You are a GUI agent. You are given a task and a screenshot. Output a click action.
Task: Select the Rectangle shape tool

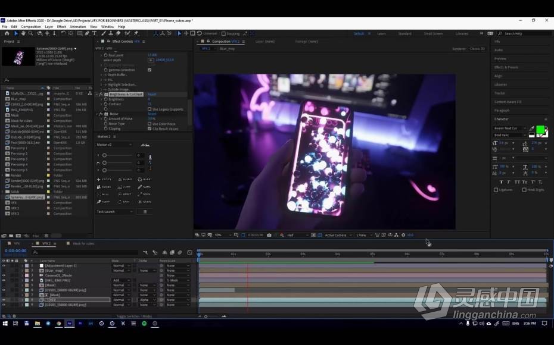point(80,33)
